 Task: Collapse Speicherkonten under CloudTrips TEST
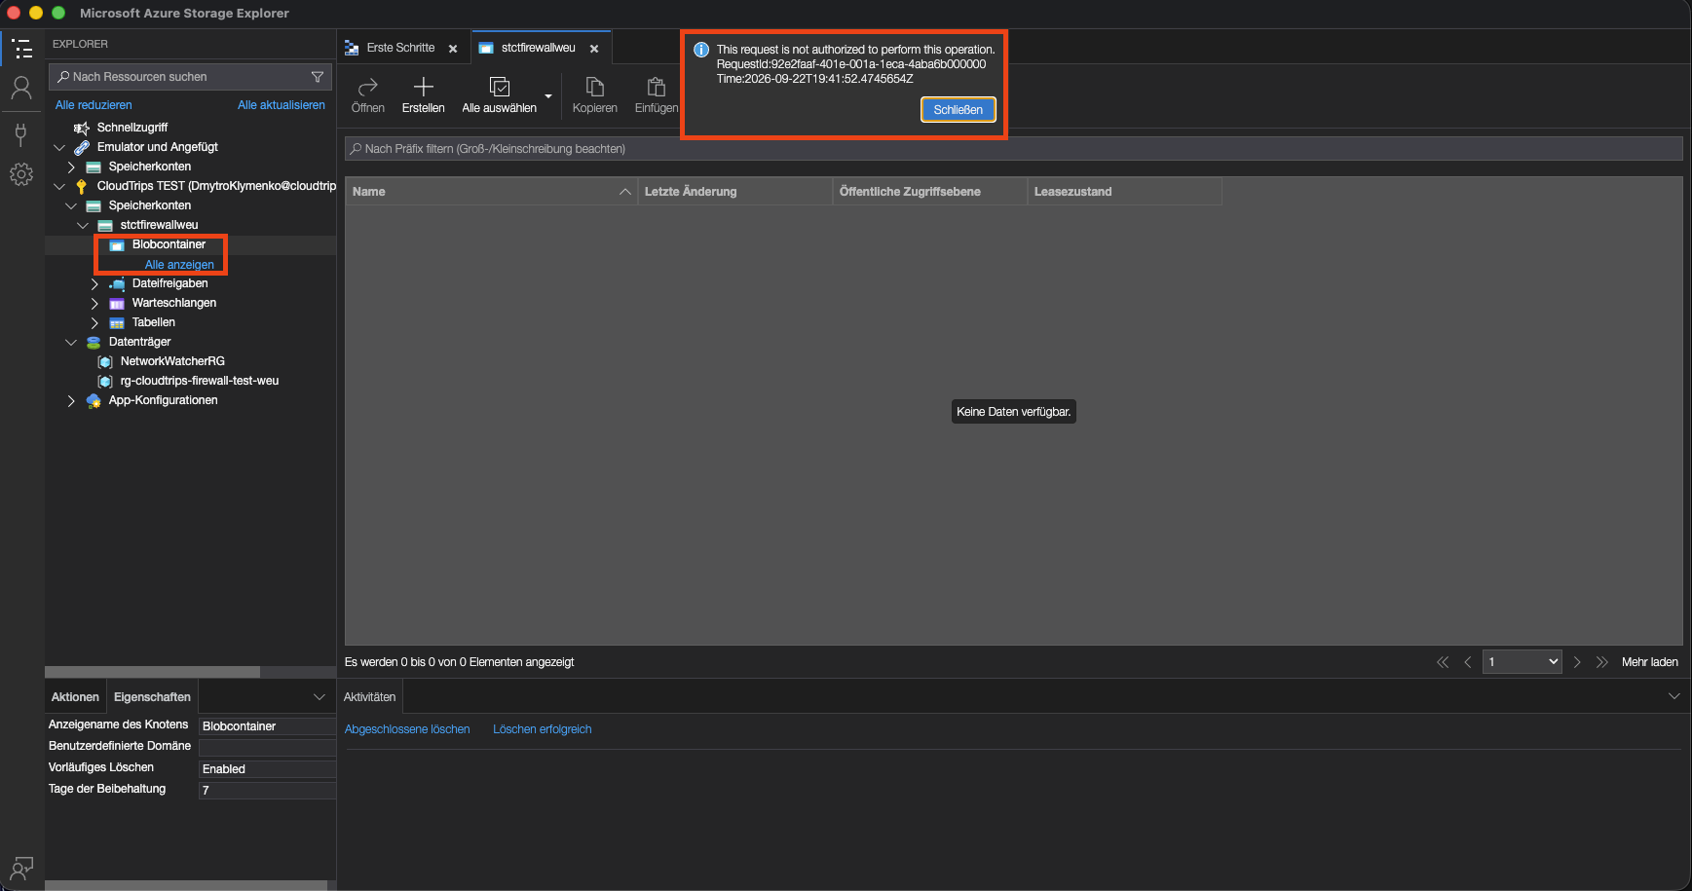pyautogui.click(x=71, y=206)
